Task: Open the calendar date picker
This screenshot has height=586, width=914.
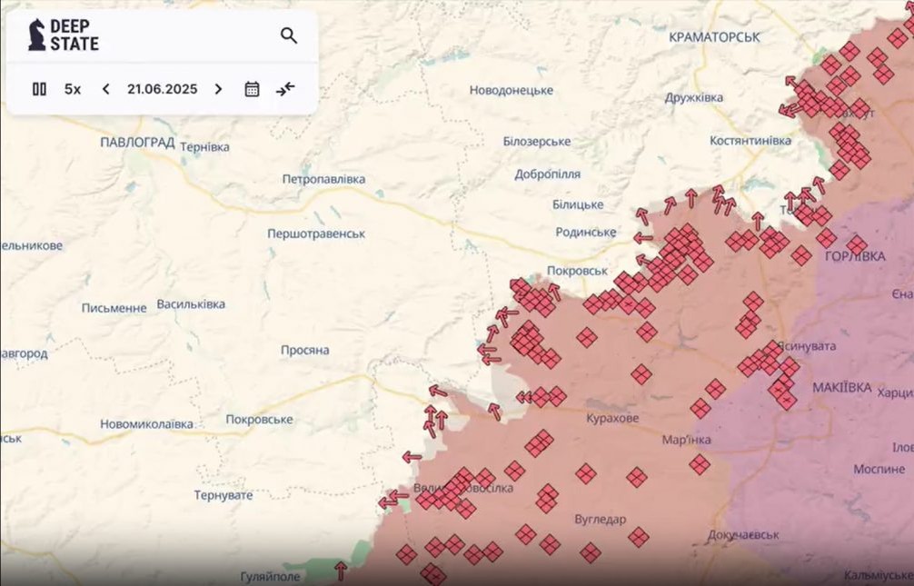Action: [252, 89]
